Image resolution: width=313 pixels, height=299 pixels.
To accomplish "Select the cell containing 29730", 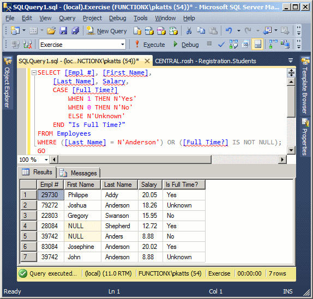I will pyautogui.click(x=51, y=195).
